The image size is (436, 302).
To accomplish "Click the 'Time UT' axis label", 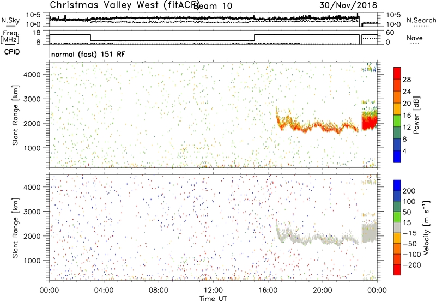I will pos(213,299).
